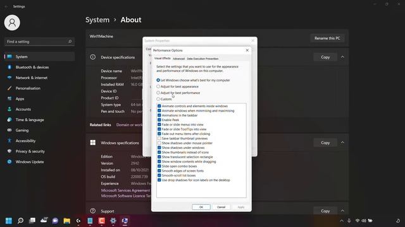
Task: Open File Explorer from taskbar
Action: pyautogui.click(x=67, y=221)
